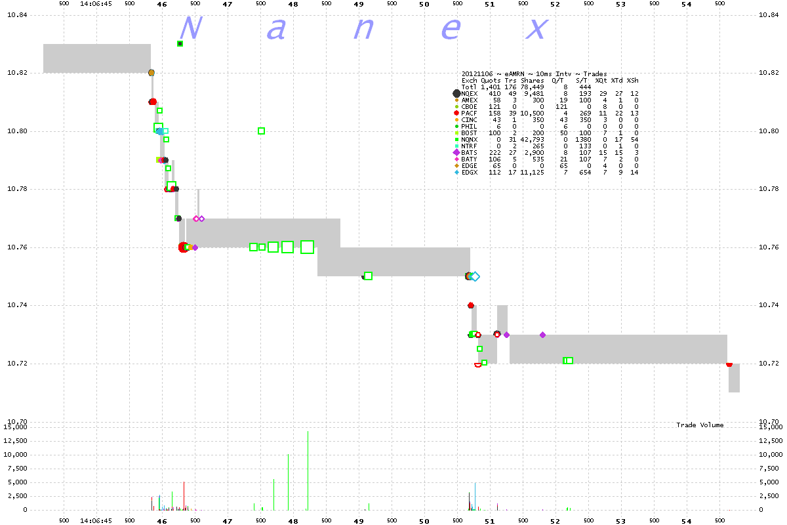Click the NQEX black circle legend marker

456,93
